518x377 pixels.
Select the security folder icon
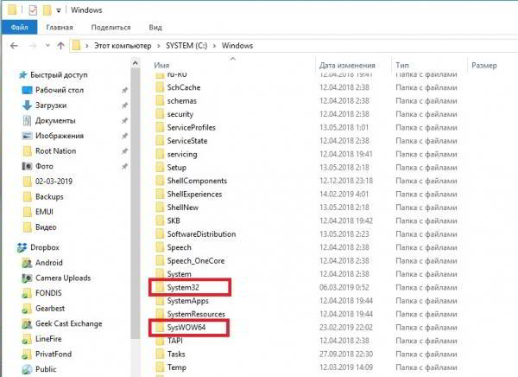[x=160, y=114]
